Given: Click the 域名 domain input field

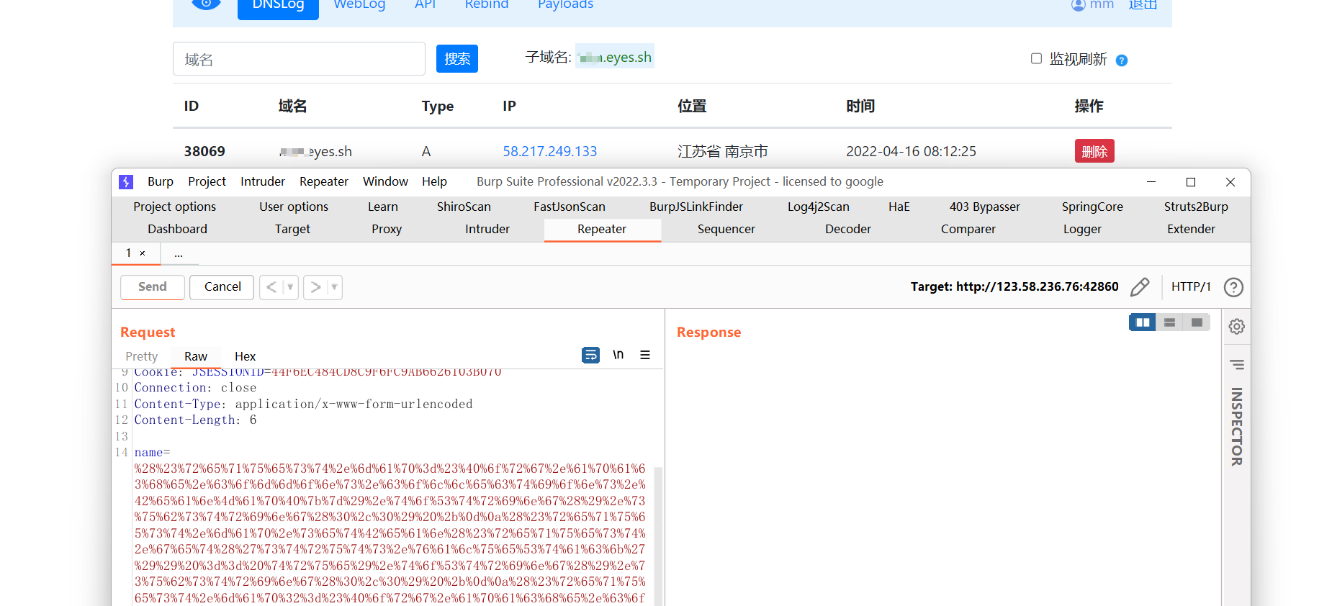Looking at the screenshot, I should (x=299, y=59).
